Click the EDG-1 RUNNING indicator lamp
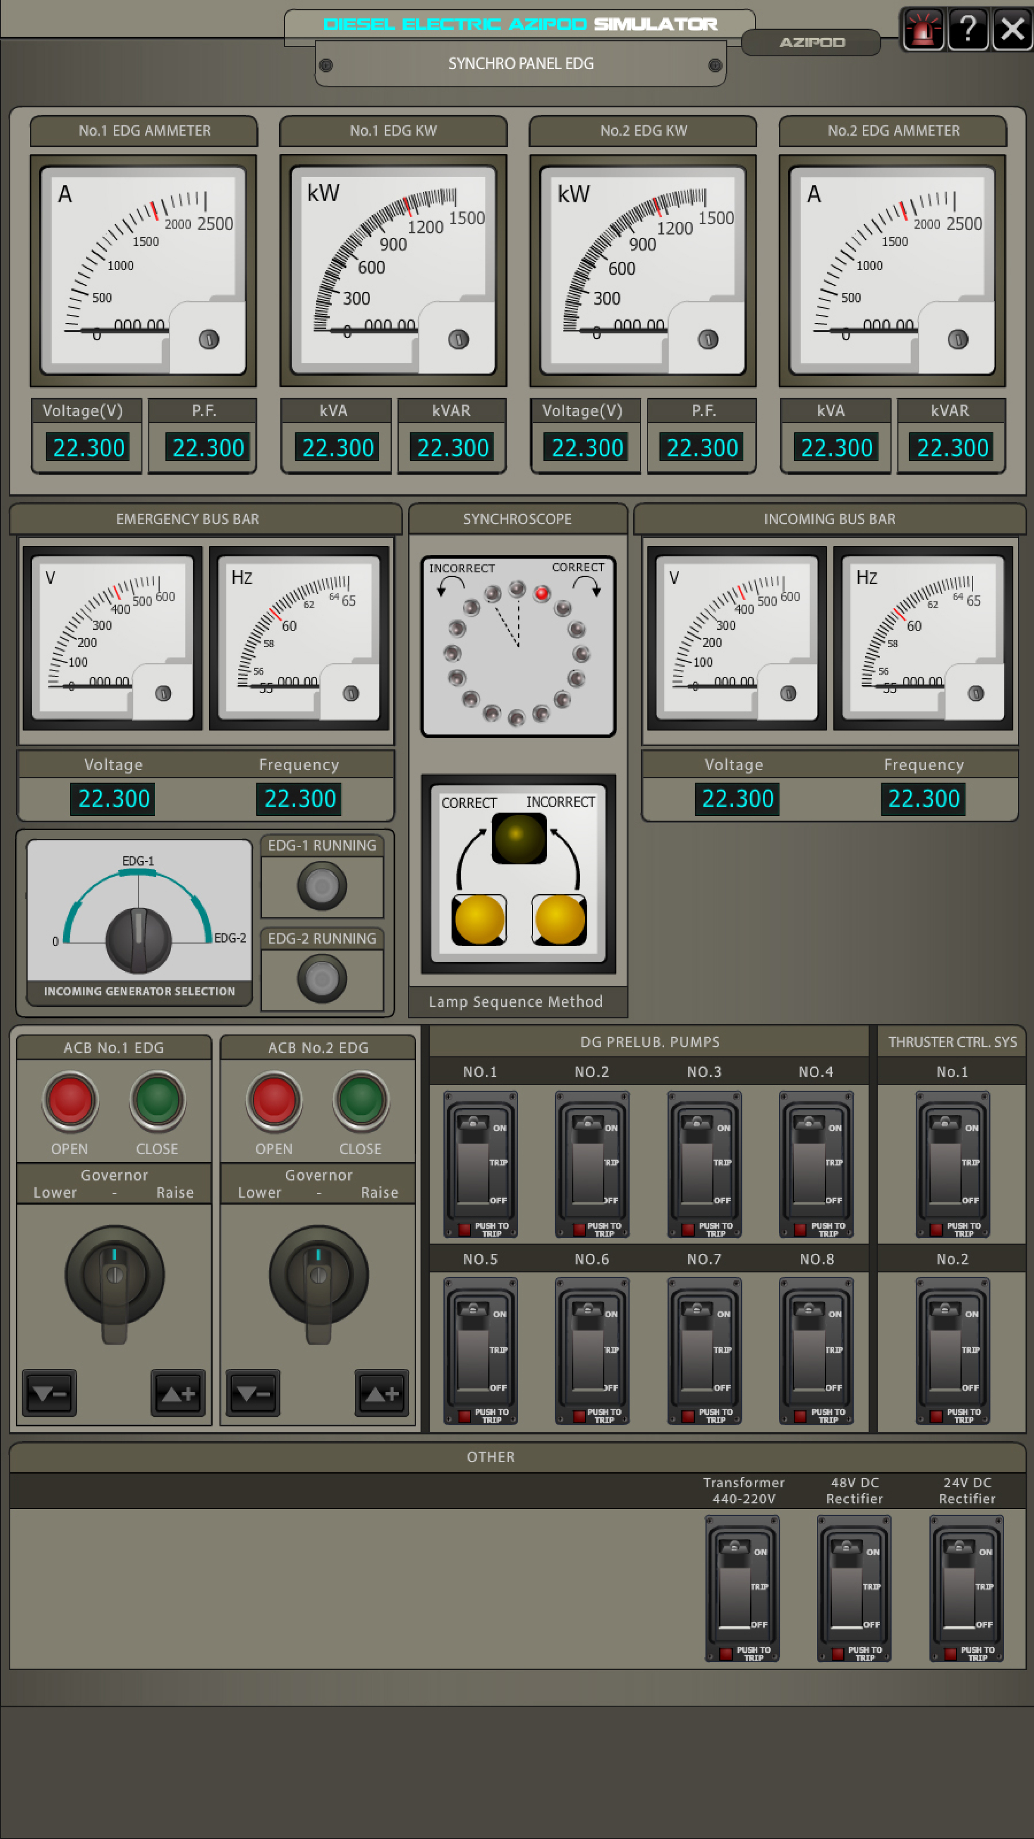Screen dimensions: 1034x1839 pyautogui.click(x=322, y=886)
